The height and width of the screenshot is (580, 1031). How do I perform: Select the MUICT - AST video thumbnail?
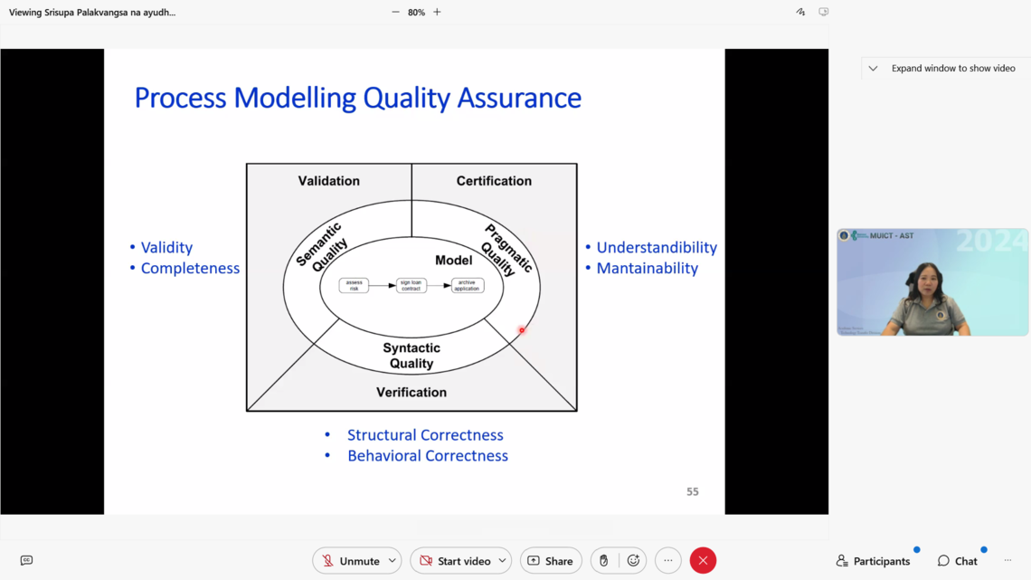(x=932, y=282)
